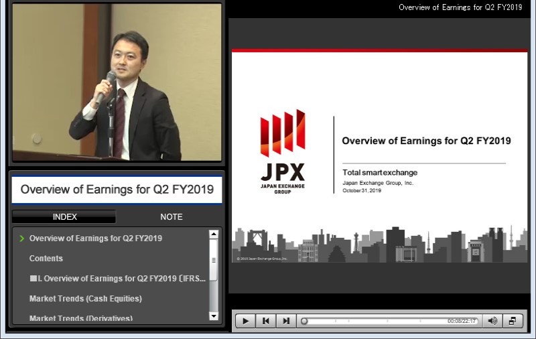Toggle the window layout icon
Screen dimensions: 536x339
point(513,321)
